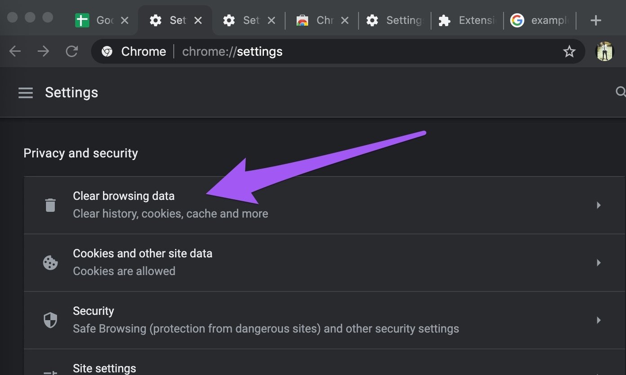The image size is (626, 375).
Task: Click the forward navigation arrow
Action: (x=43, y=51)
